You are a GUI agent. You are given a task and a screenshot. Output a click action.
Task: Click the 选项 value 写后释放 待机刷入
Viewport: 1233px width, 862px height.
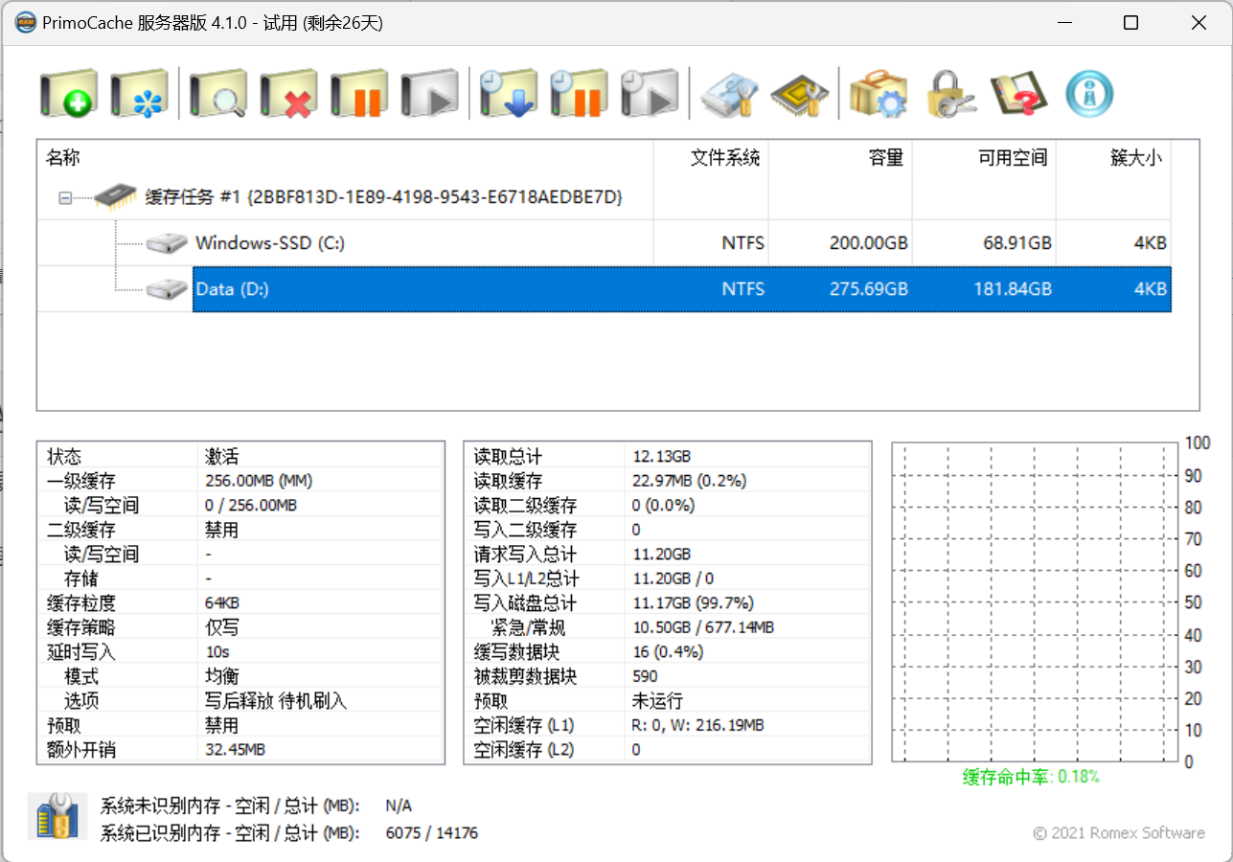(276, 701)
